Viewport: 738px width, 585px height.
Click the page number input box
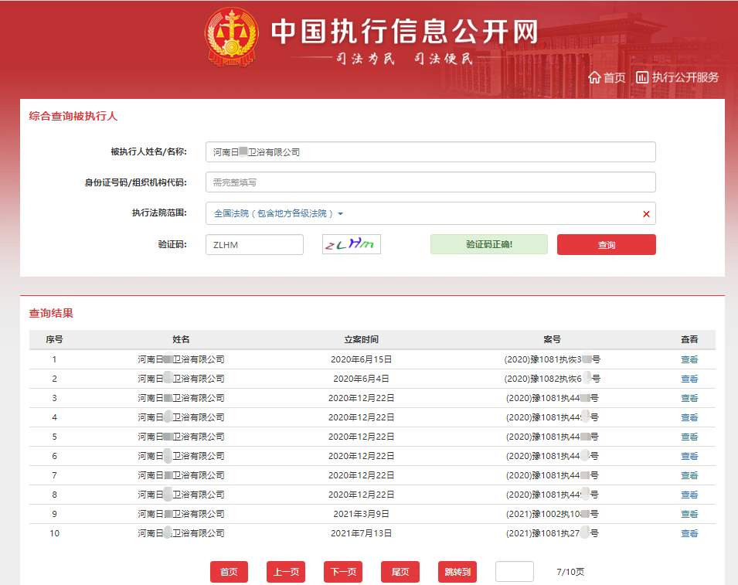coord(515,571)
